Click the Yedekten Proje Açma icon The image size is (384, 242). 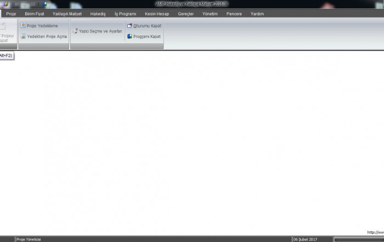(23, 36)
